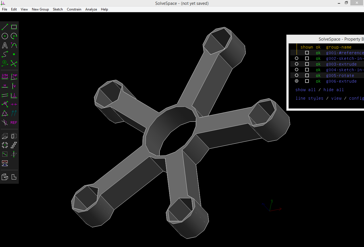Select the circle sketch tool
Viewport: 364px width, 247px height.
(5, 36)
